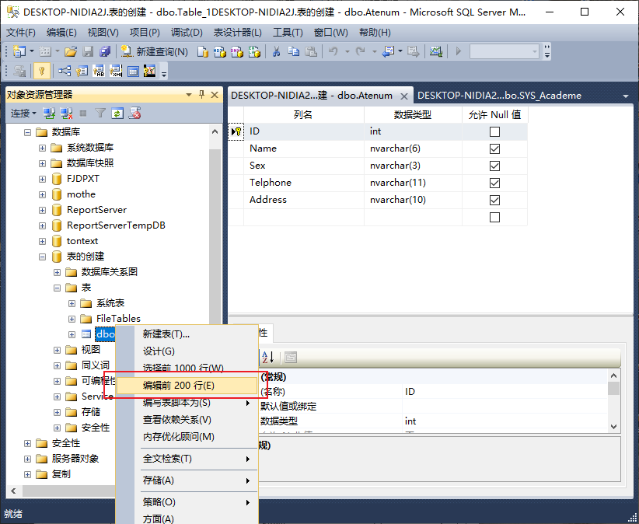Toggle Allow Null for ID column

pyautogui.click(x=494, y=131)
